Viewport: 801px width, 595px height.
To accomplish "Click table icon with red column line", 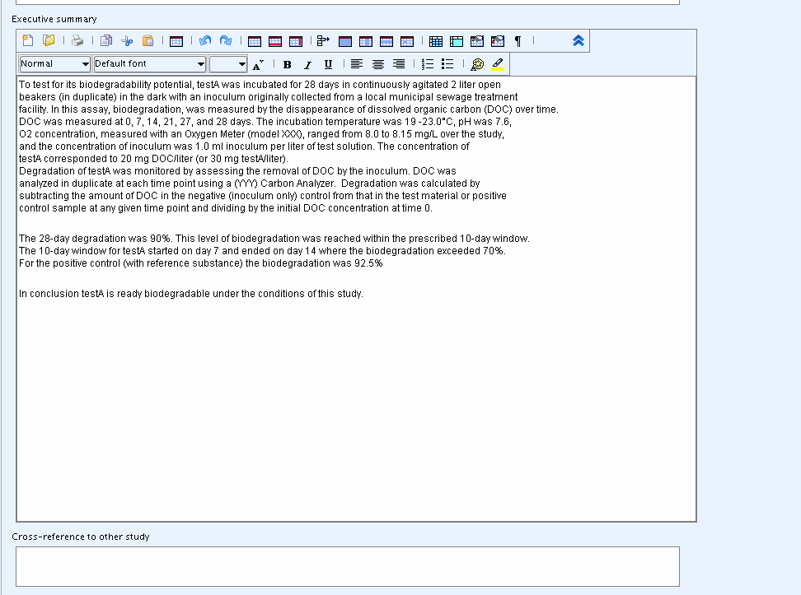I will [296, 41].
